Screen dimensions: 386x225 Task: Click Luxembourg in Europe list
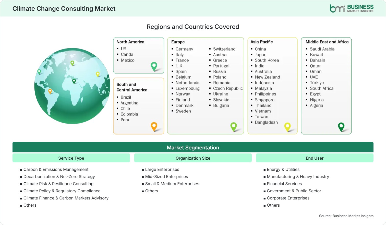coord(188,88)
